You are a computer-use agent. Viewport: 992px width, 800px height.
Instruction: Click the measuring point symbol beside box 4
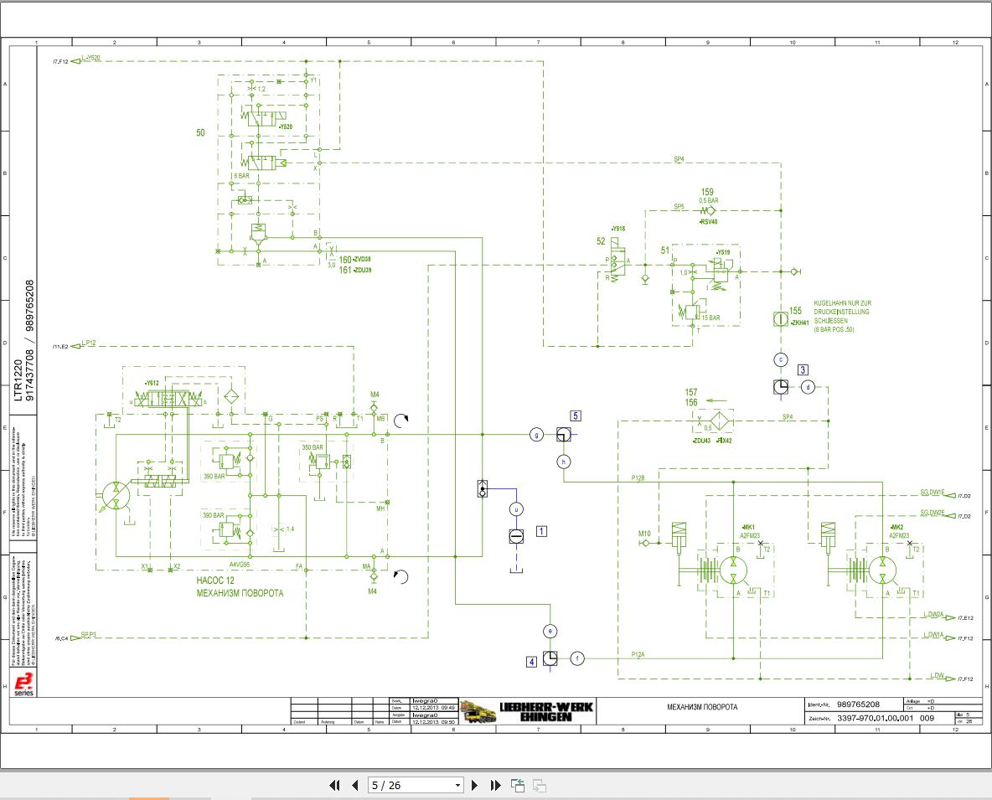pos(550,658)
